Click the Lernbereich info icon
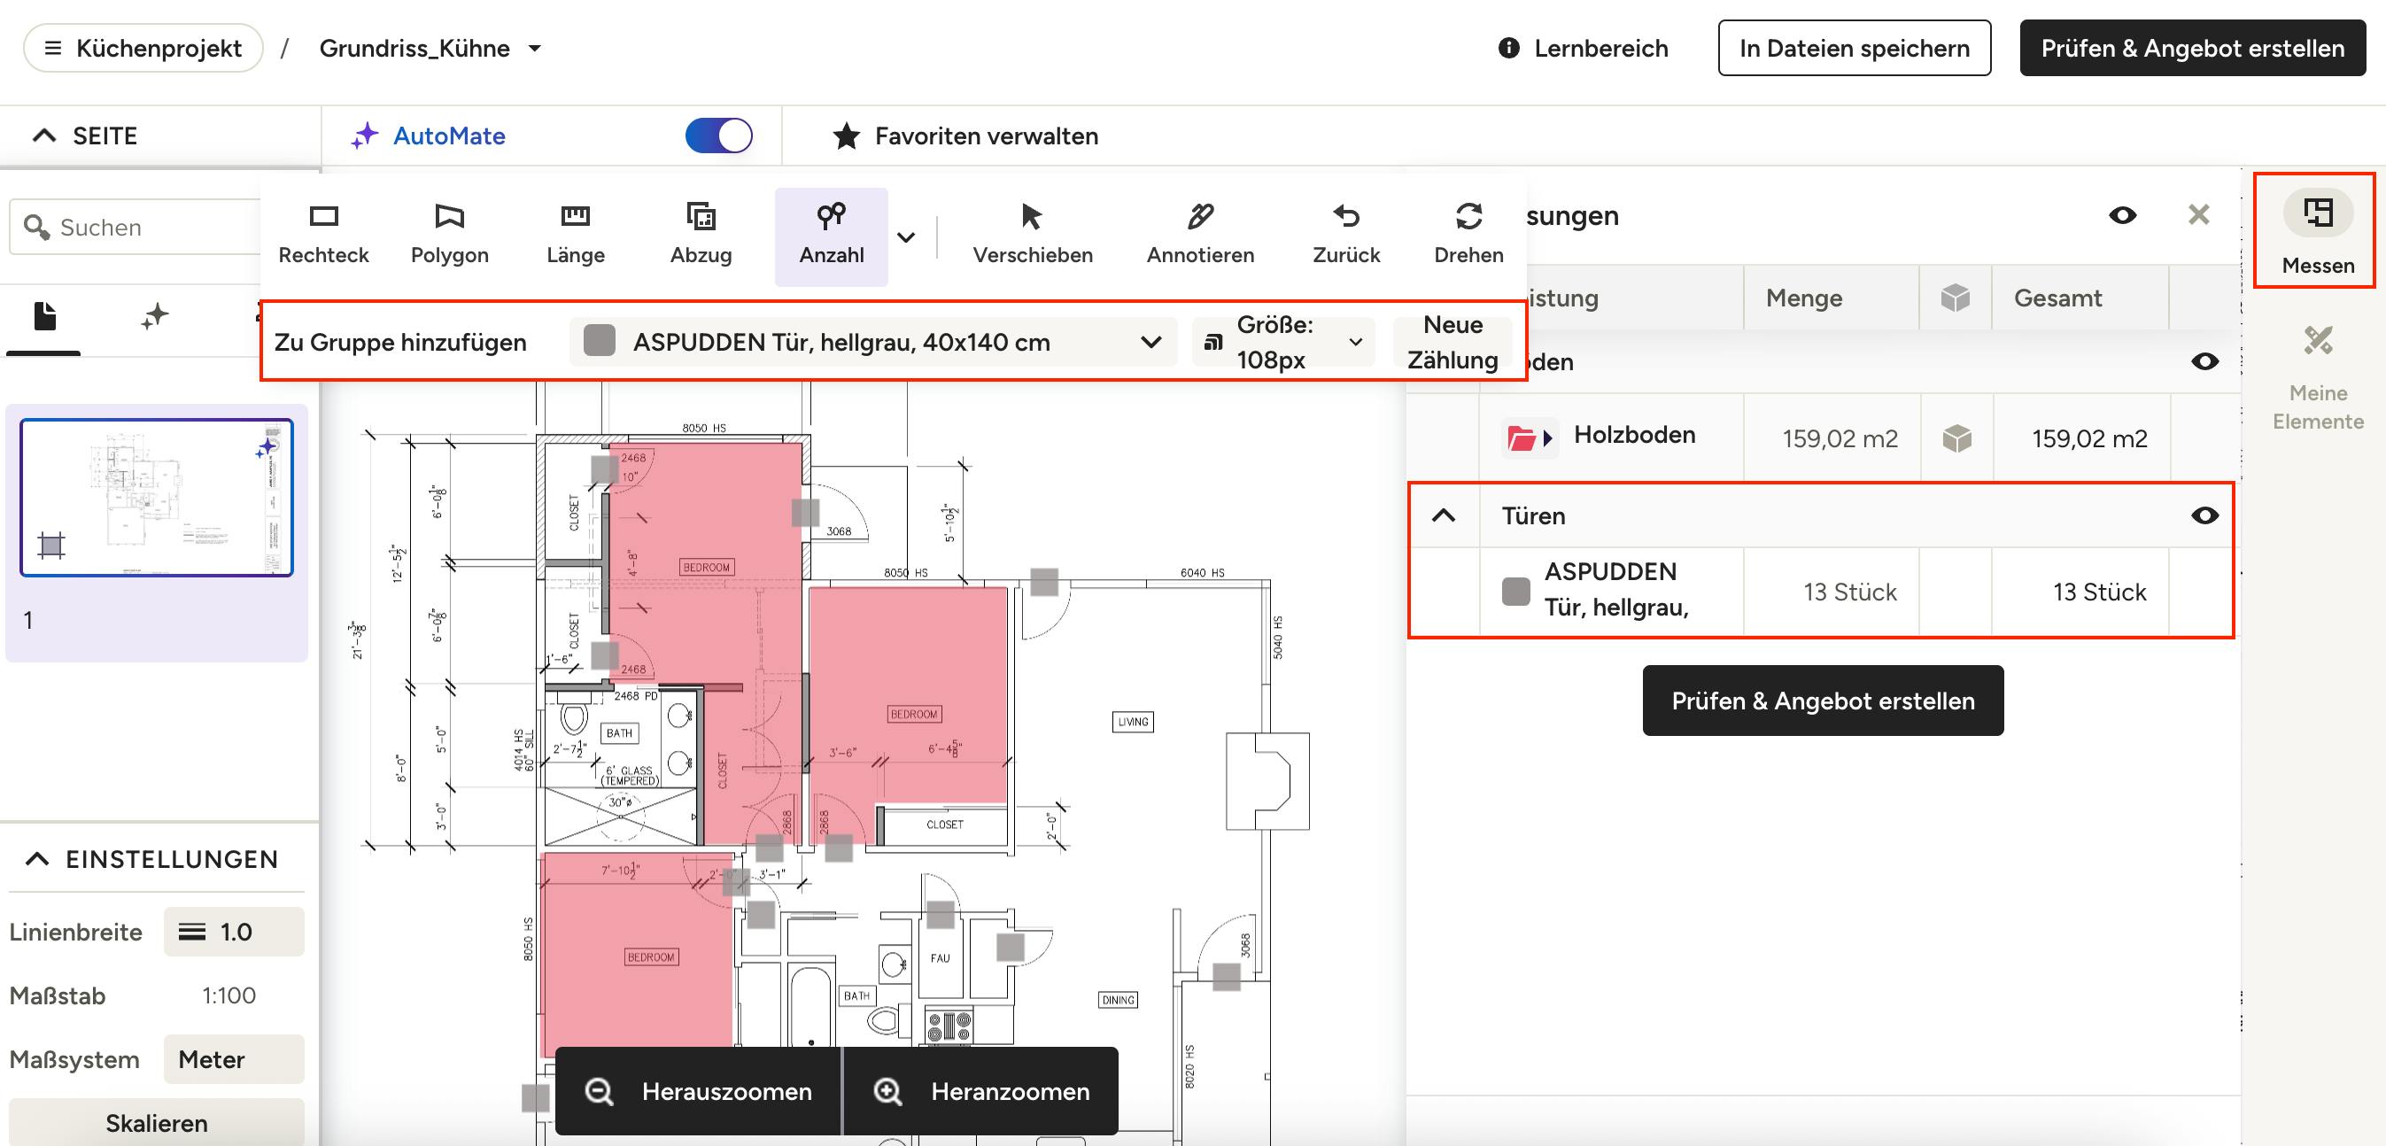Viewport: 2386px width, 1146px height. pos(1509,48)
